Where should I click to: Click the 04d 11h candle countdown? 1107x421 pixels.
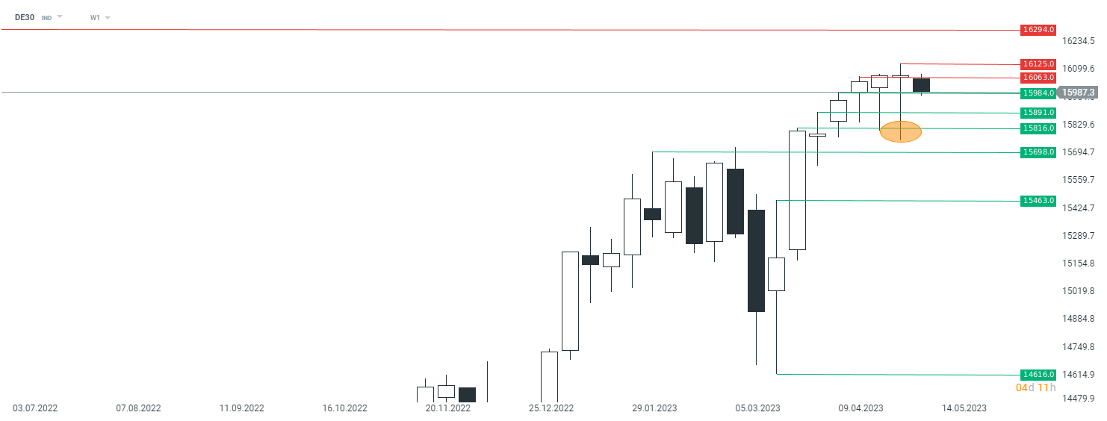point(1035,387)
